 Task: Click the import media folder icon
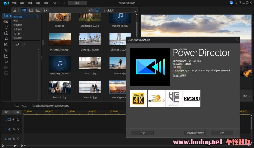coord(14,10)
